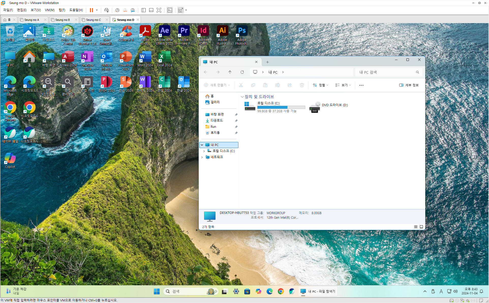Switch to the Seung mo A tab

pyautogui.click(x=32, y=20)
